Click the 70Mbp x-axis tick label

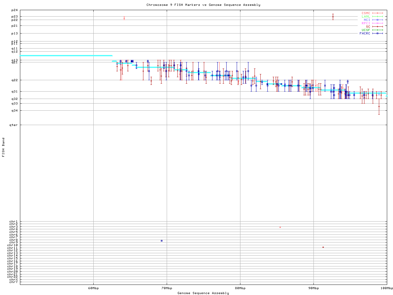coord(167,288)
